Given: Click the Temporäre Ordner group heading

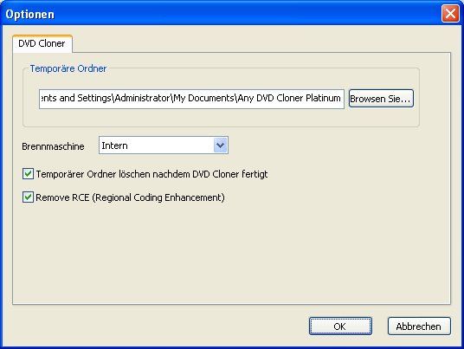Looking at the screenshot, I should [68, 68].
